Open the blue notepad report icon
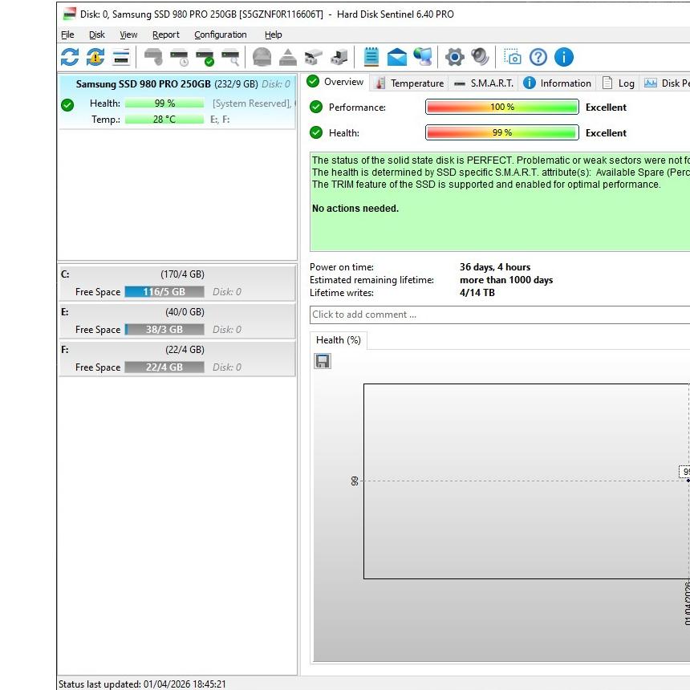This screenshot has height=690, width=690. tap(371, 57)
